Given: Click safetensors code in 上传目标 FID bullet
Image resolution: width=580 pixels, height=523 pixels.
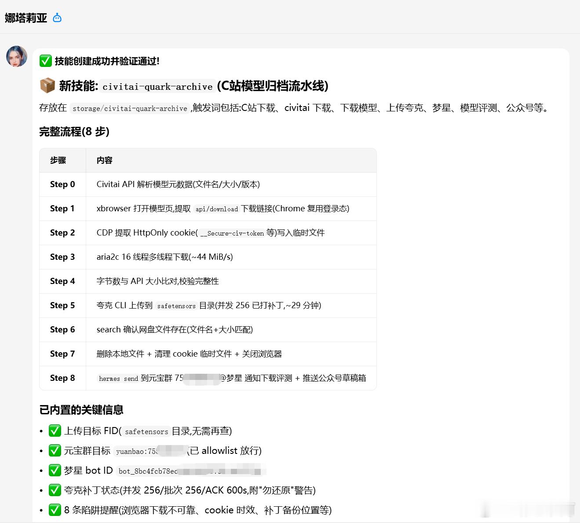Looking at the screenshot, I should (146, 432).
